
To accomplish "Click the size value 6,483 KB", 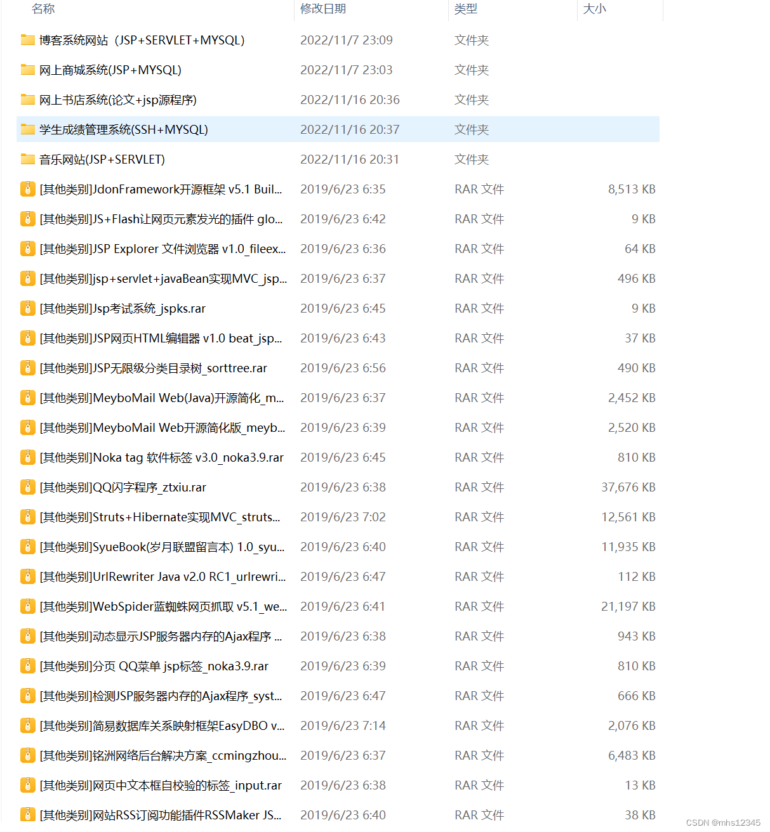I will (x=632, y=755).
